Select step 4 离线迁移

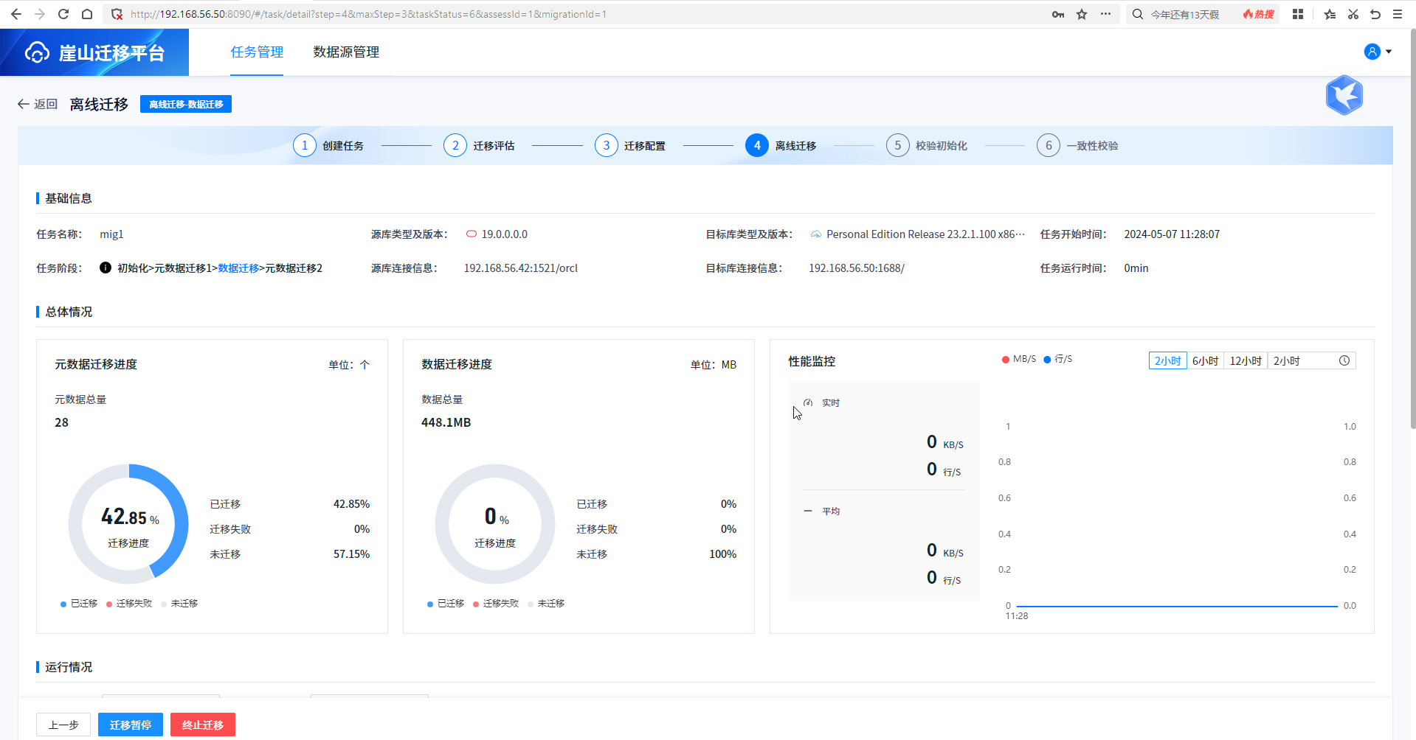click(781, 145)
